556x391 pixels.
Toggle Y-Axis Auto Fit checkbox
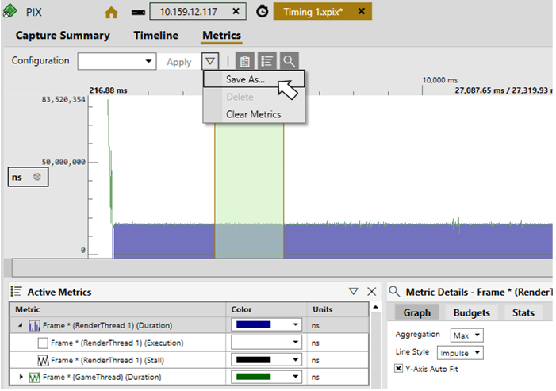tap(399, 368)
